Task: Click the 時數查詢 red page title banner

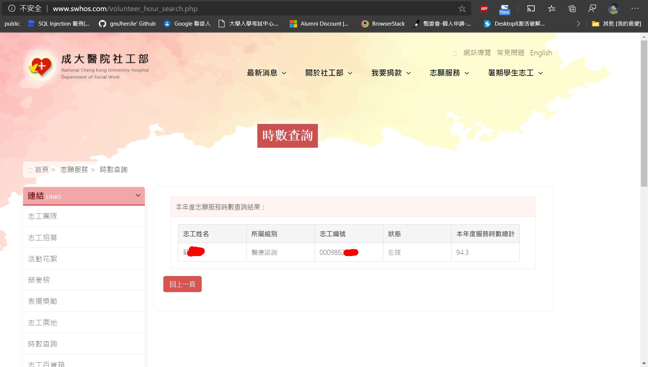Action: coord(287,136)
